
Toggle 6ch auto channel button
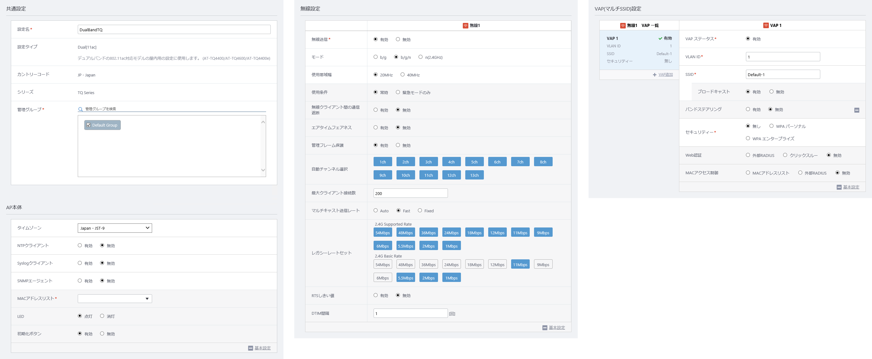click(497, 162)
